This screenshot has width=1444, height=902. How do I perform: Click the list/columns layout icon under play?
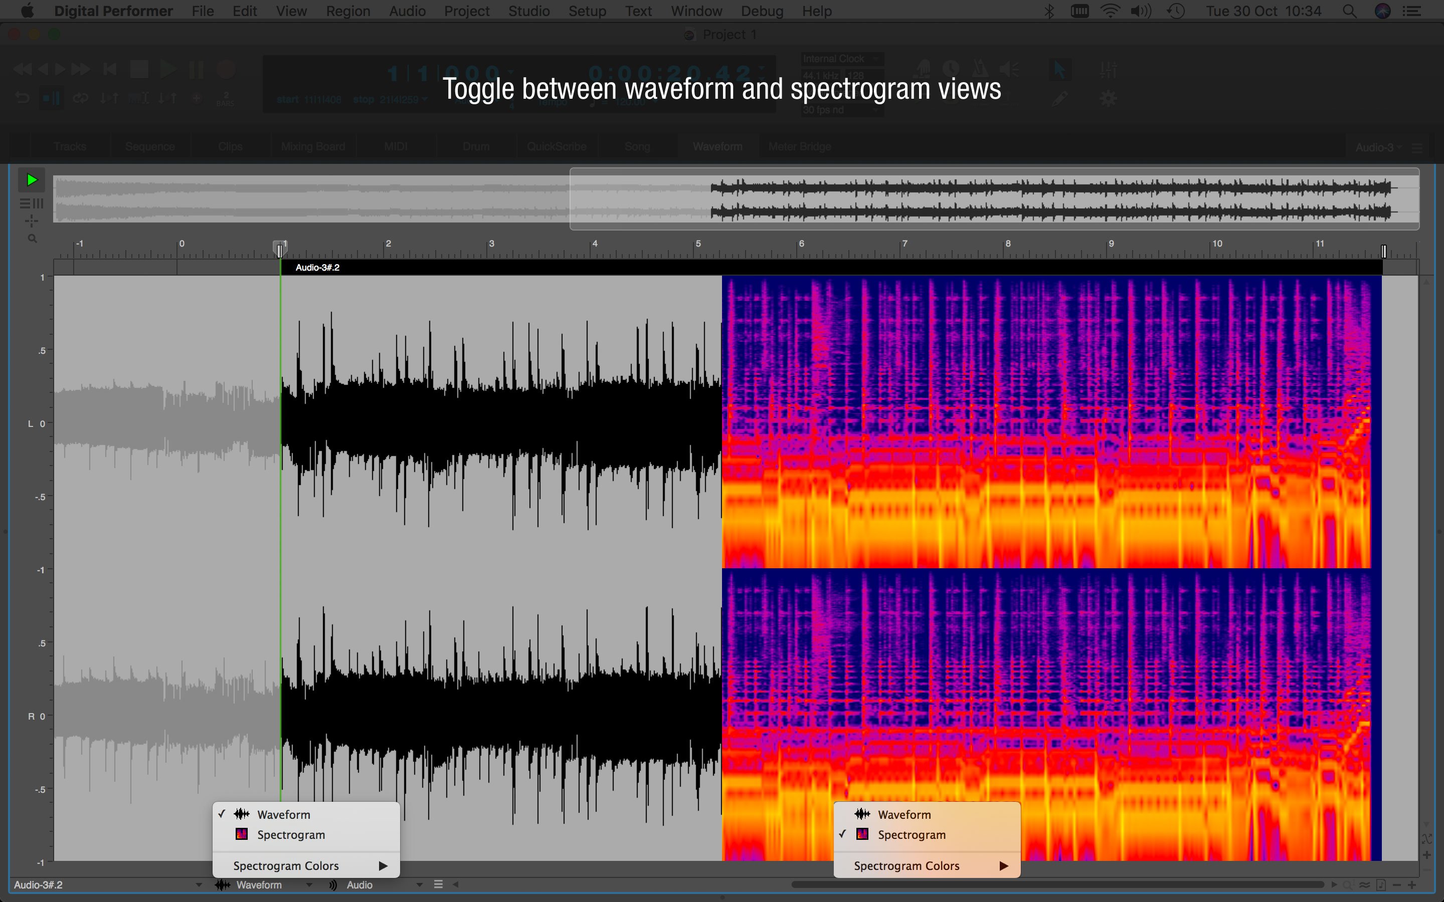[31, 203]
